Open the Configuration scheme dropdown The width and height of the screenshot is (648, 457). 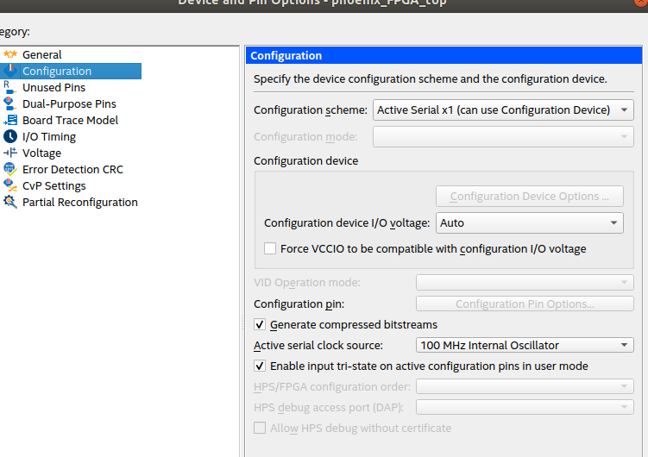[503, 110]
